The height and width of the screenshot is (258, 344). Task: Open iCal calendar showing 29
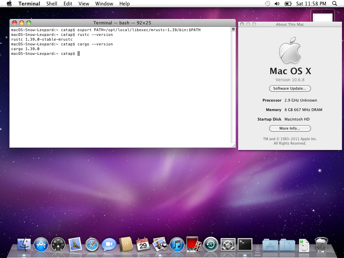(x=143, y=244)
